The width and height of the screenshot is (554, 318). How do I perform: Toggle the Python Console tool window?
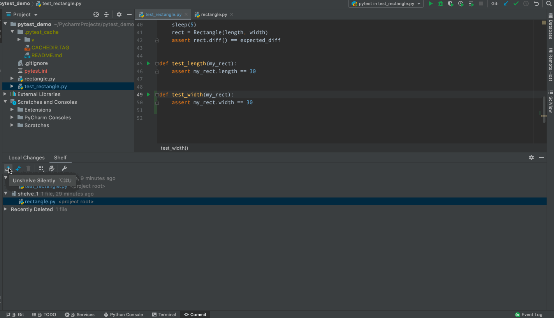point(123,315)
